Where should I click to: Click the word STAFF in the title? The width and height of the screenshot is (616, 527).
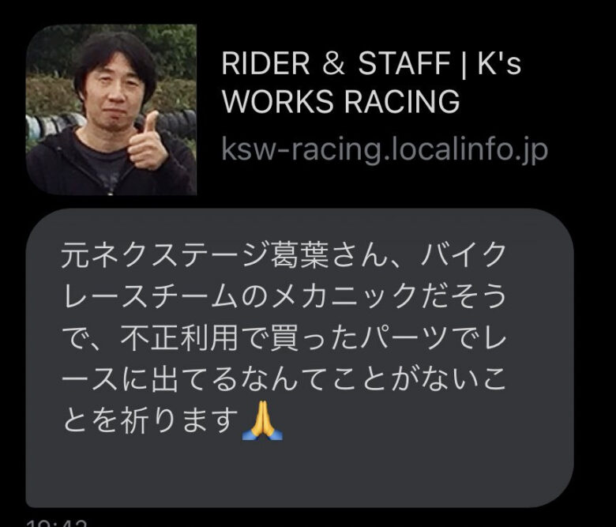click(x=404, y=63)
